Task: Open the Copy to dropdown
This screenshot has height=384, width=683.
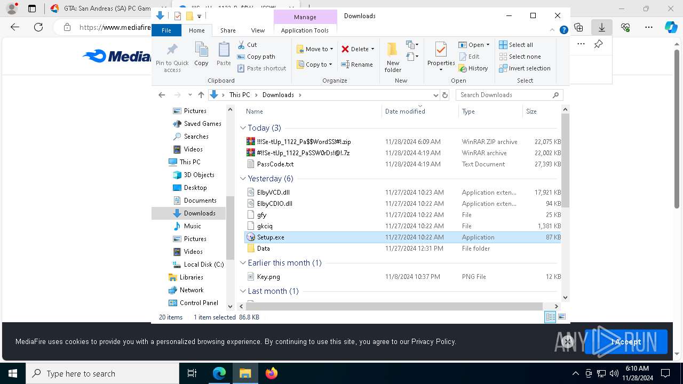Action: pos(315,65)
